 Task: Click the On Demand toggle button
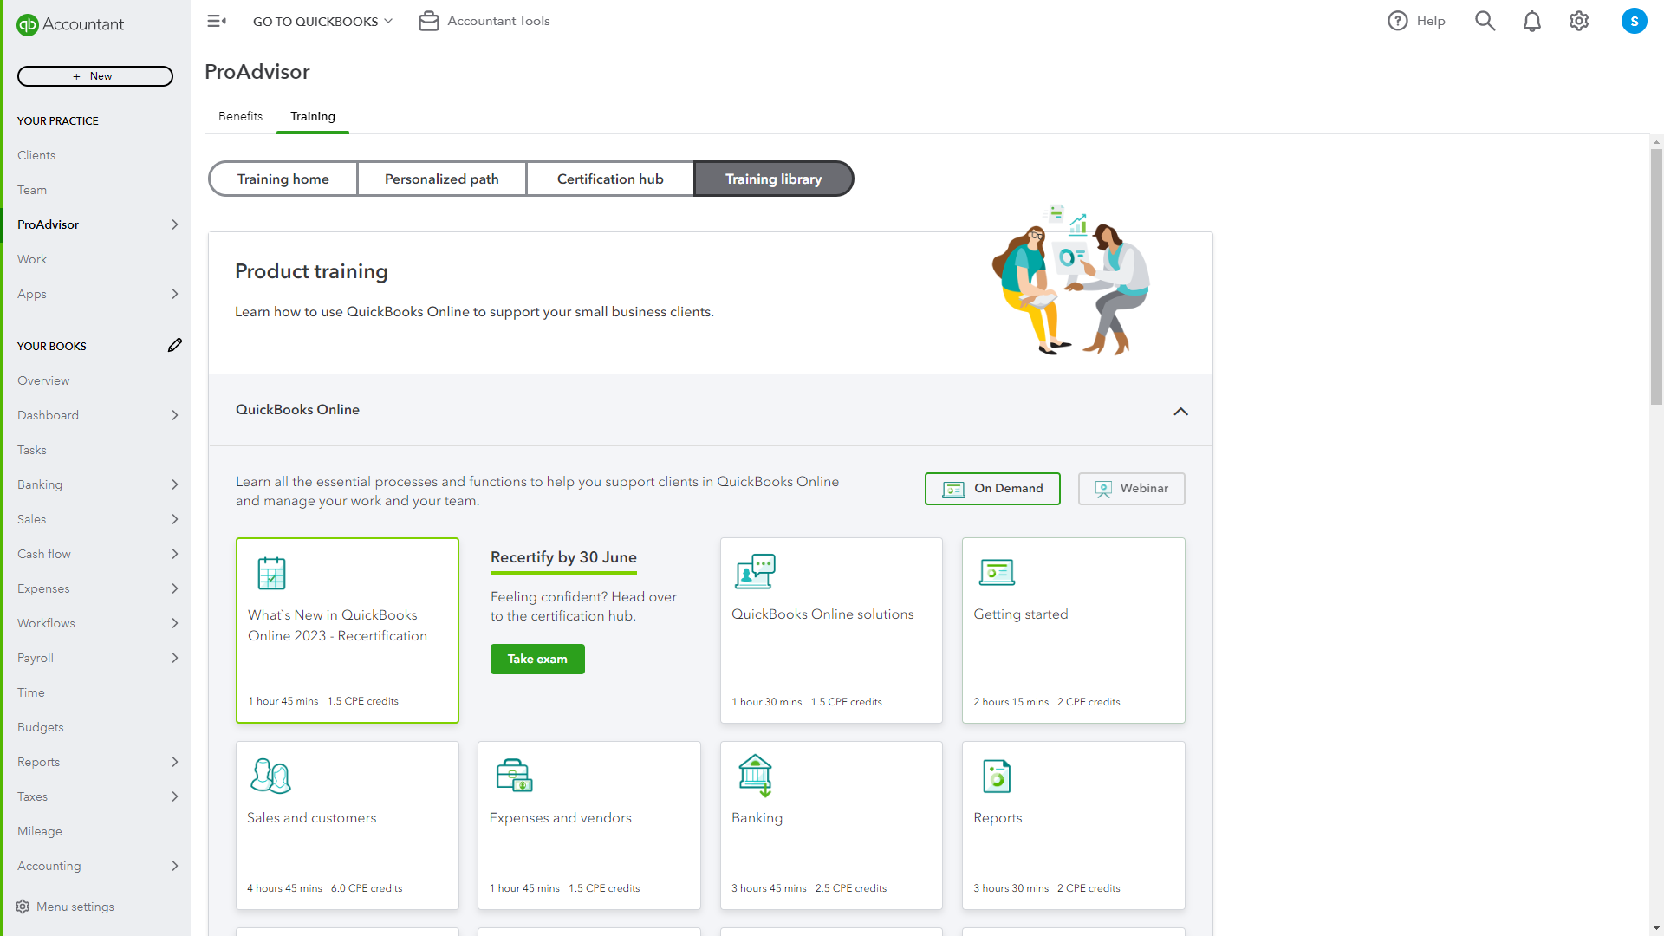coord(993,488)
